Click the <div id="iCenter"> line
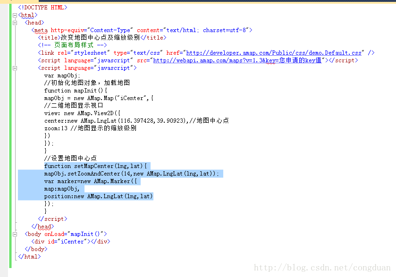The image size is (396, 277). pos(71,242)
